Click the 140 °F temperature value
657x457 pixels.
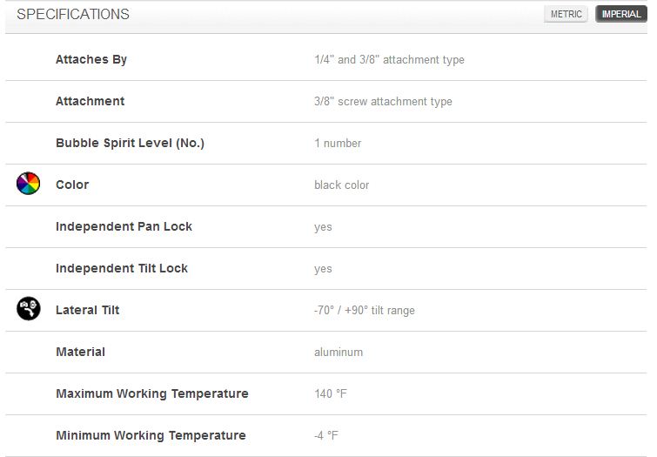pos(331,393)
